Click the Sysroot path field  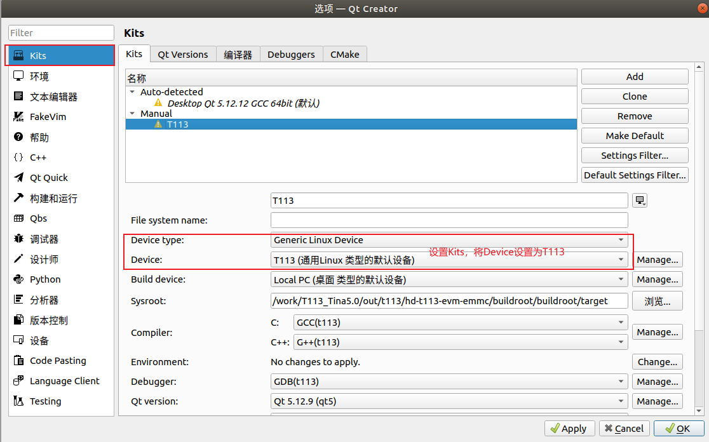(449, 301)
